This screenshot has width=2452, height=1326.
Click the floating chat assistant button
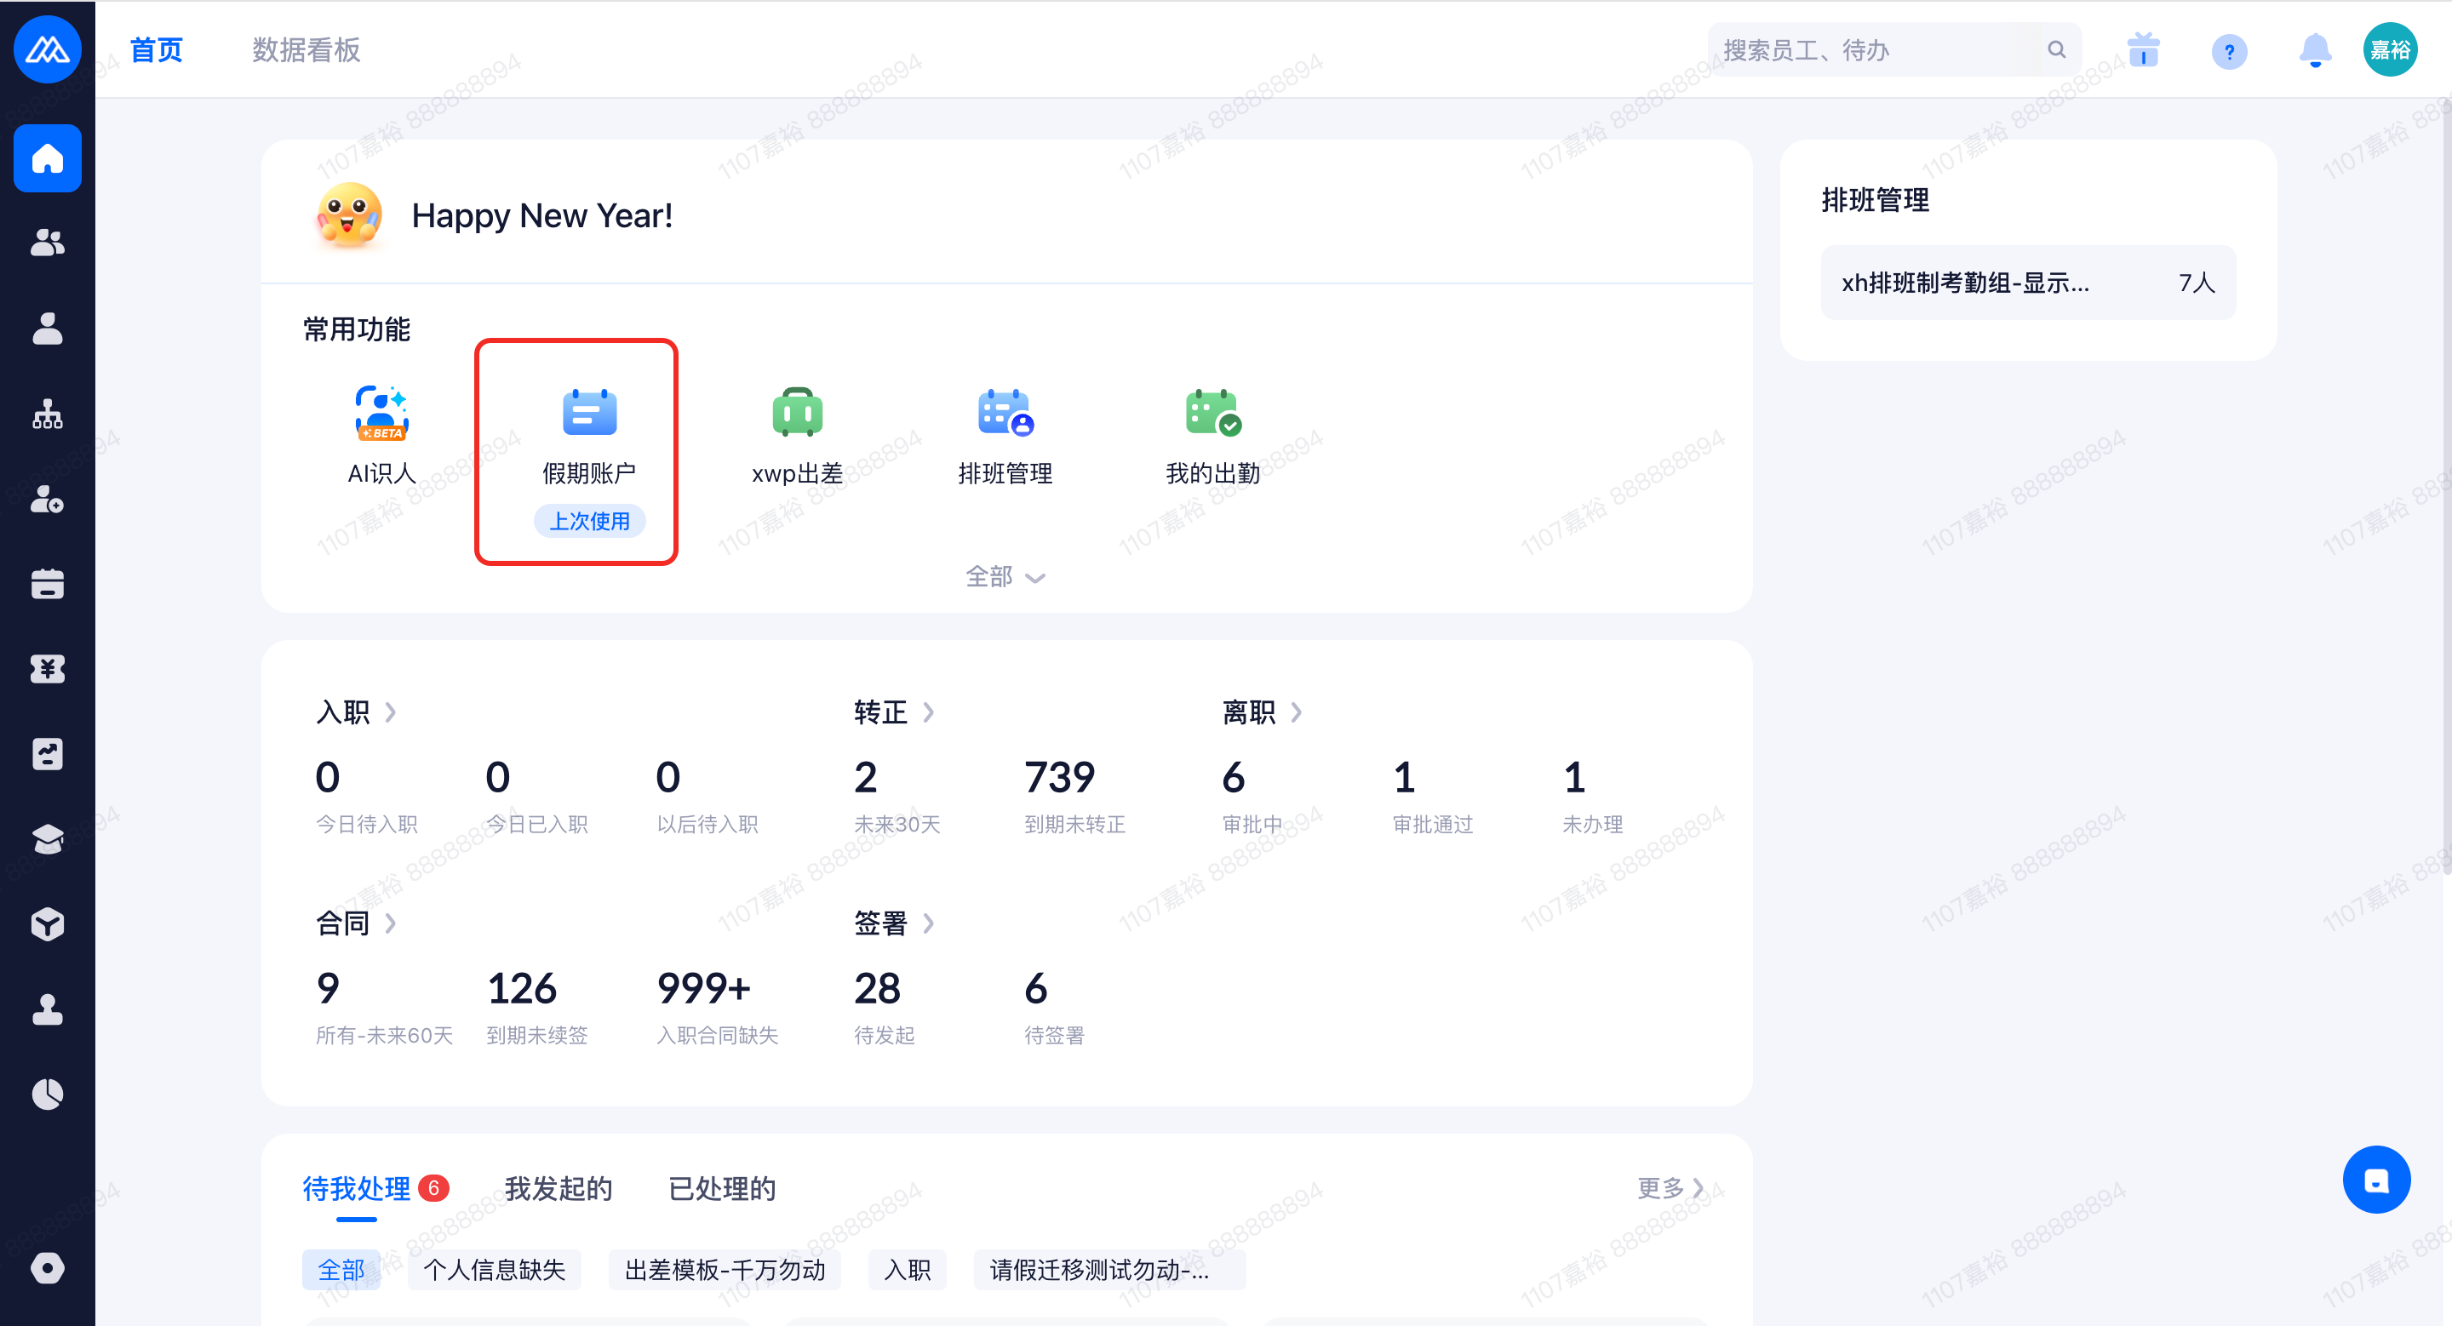tap(2376, 1180)
